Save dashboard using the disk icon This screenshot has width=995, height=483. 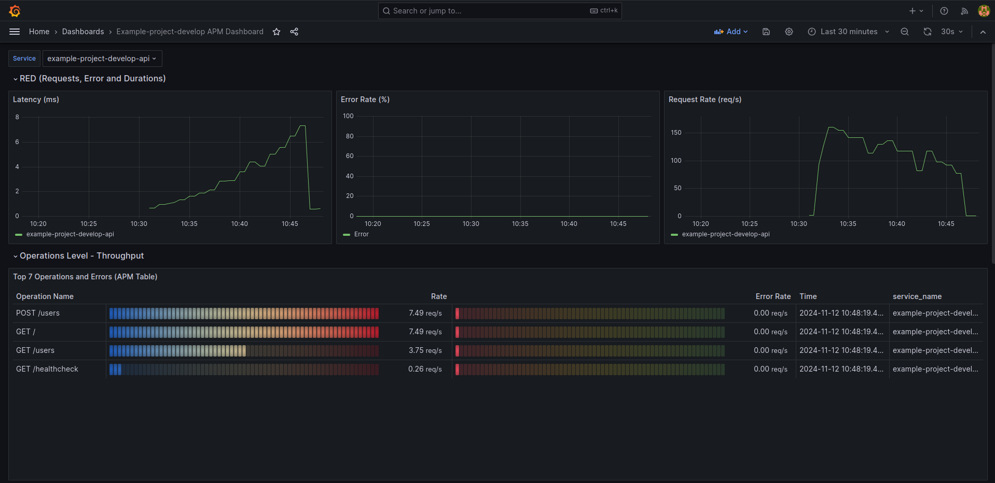point(766,32)
